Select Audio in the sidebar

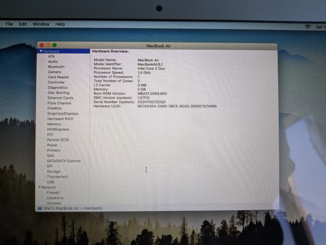tap(53, 62)
